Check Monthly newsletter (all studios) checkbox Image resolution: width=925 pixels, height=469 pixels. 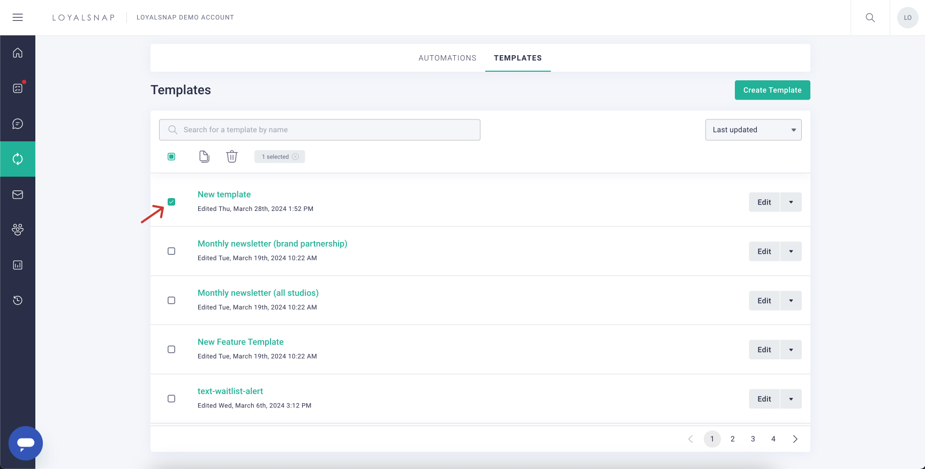coord(171,300)
